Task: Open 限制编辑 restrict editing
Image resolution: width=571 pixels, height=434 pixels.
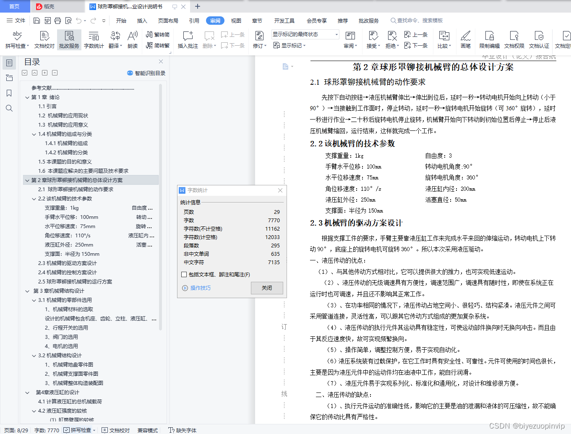Action: tap(489, 40)
